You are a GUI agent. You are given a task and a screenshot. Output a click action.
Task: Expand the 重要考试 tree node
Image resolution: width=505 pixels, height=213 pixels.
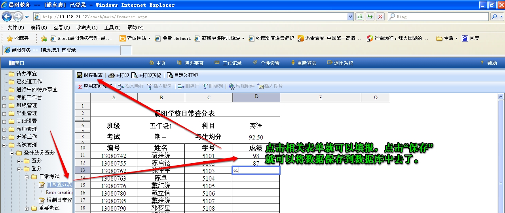point(27,208)
